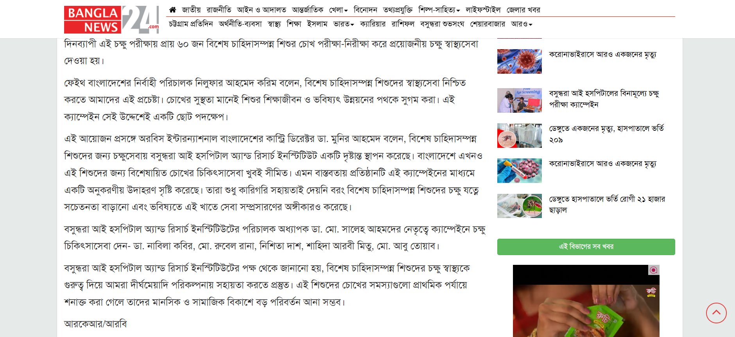Viewport: 735px width, 337px height.
Task: Open headline ডেঙ্গুতে হাসপাতালে ভর্তি রোগী ২১ হাজার
Action: pyautogui.click(x=607, y=204)
